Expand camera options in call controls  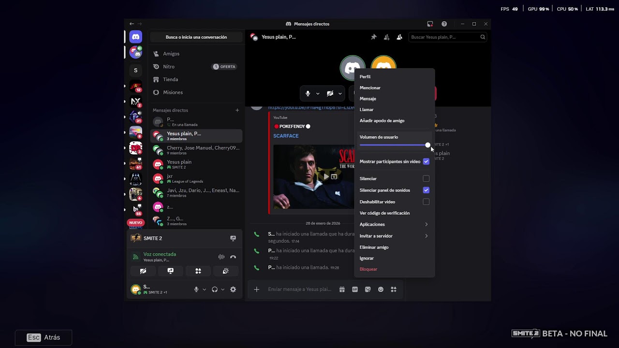pos(340,93)
